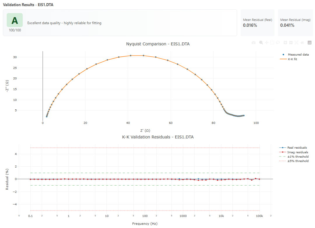The width and height of the screenshot is (315, 228).
Task: Autoscale the plot axes
Action: [296, 42]
